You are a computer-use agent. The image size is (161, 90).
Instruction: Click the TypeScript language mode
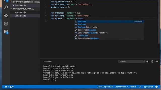(148, 87)
